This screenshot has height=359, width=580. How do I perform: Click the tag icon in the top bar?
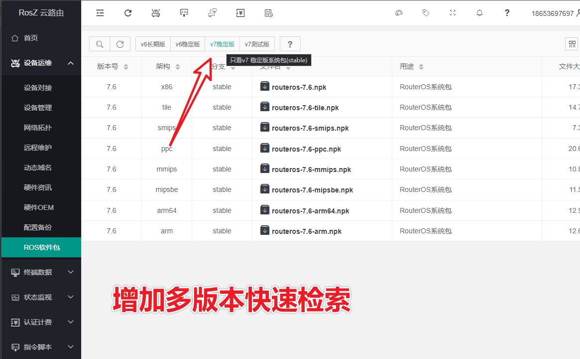[x=426, y=13]
